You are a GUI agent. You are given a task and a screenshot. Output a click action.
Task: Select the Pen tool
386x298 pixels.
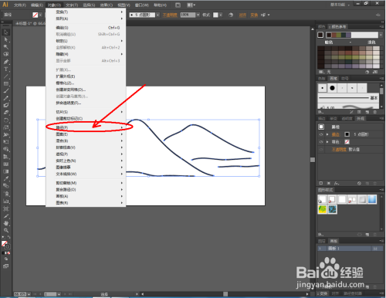6,62
